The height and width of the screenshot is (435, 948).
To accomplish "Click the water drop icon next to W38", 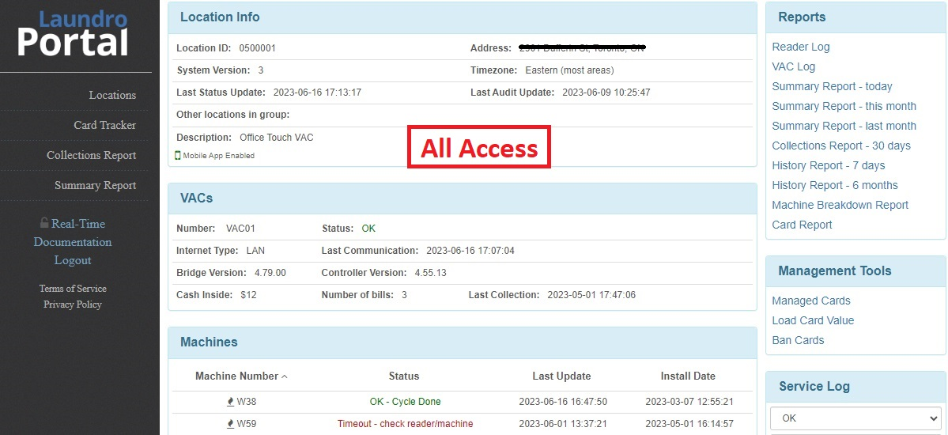I will (230, 402).
